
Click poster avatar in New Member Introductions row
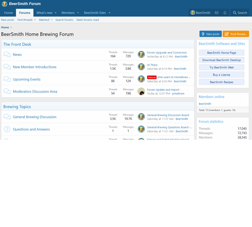coord(141,67)
